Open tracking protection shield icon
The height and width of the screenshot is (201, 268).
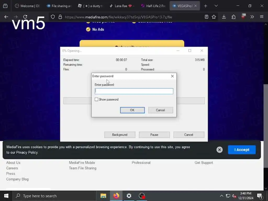coord(53,17)
